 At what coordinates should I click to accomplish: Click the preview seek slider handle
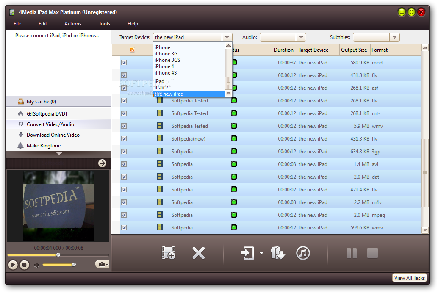tap(58, 255)
